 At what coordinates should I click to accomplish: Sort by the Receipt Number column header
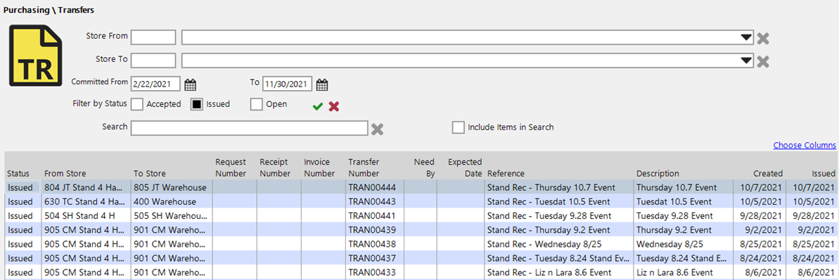click(x=275, y=167)
